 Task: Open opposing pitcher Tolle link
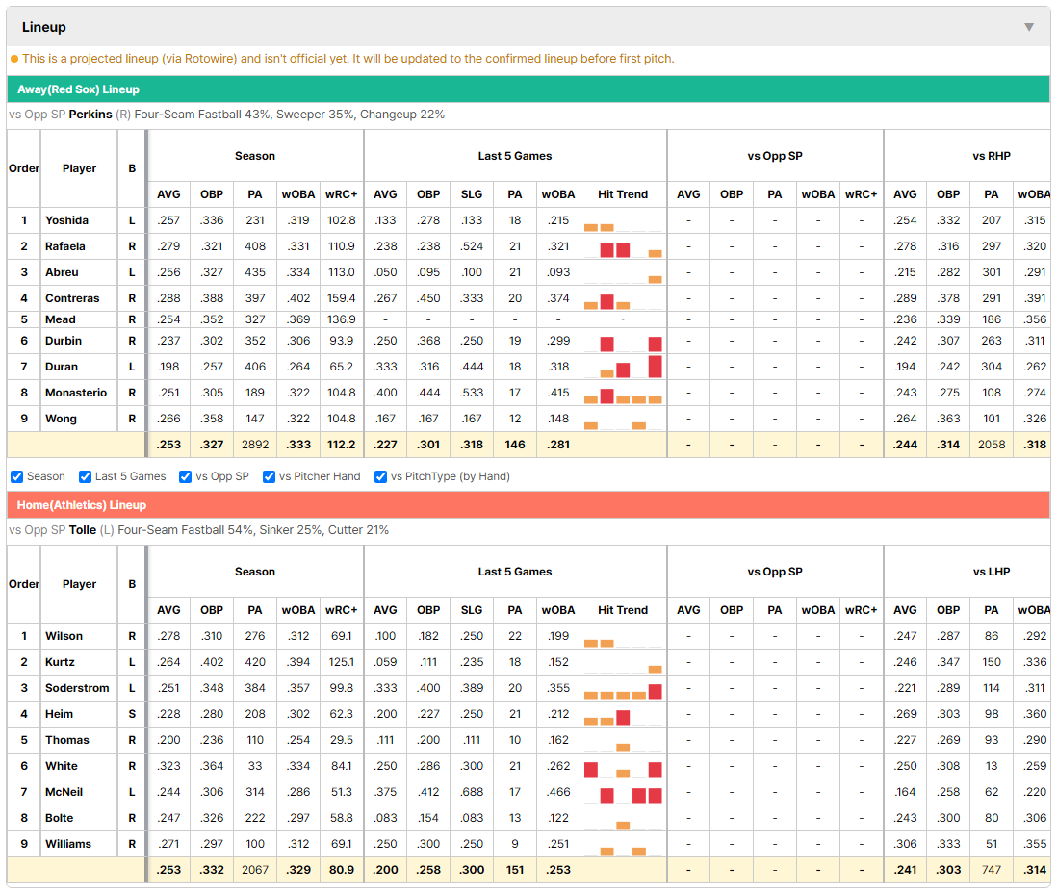point(82,530)
